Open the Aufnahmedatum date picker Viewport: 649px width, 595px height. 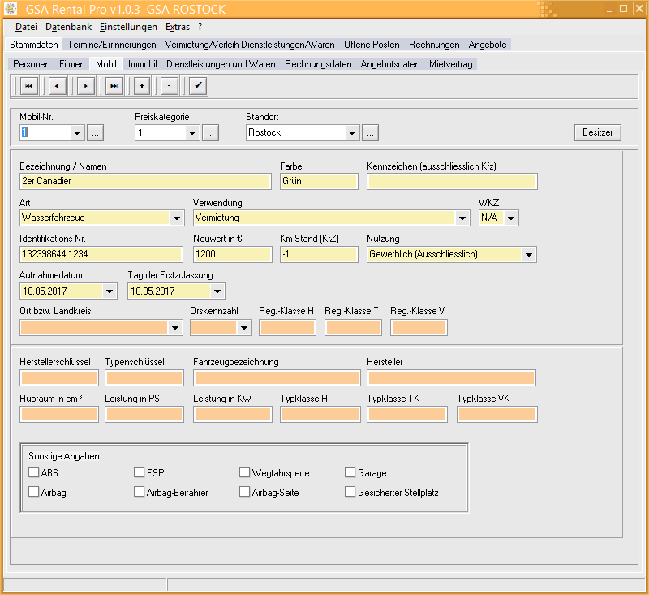point(110,291)
